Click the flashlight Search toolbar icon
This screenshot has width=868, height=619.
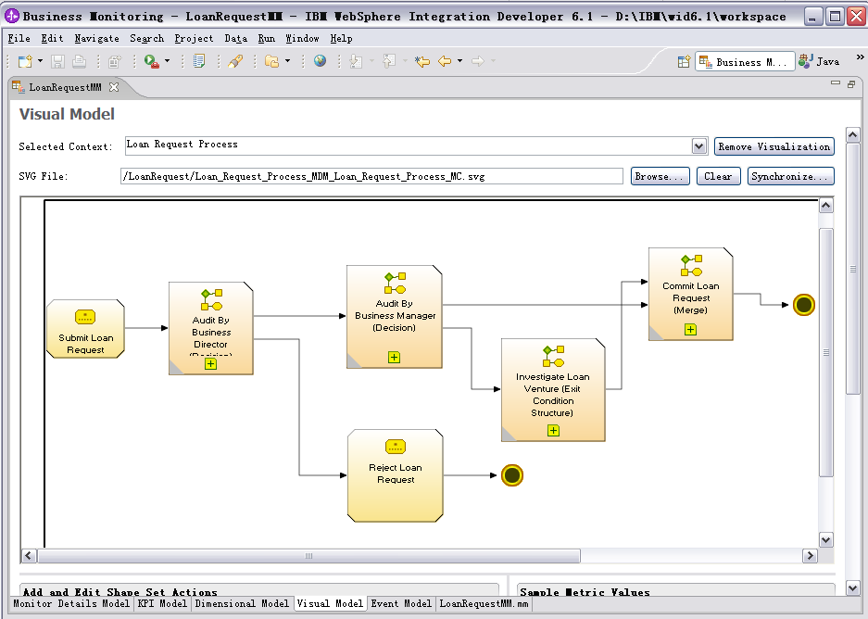tap(236, 61)
